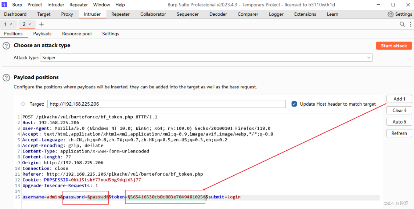Screen dimensions: 414x209
Task: Click the Host header line
Action: point(51,122)
